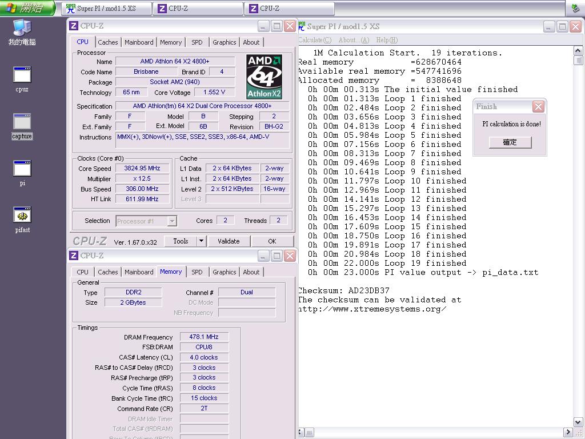This screenshot has width=585, height=439.
Task: Click the Core Speed 3824.95 MHz value
Action: (x=142, y=169)
